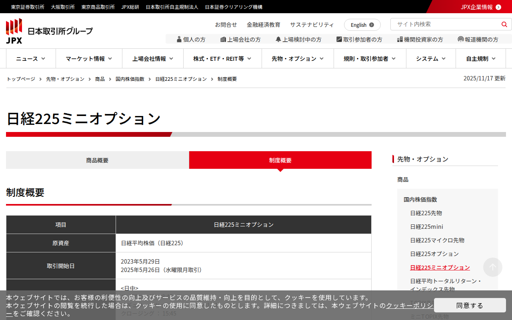This screenshot has height=320, width=512.
Task: Click the chart icon for 取引参加者の方
Action: click(339, 39)
